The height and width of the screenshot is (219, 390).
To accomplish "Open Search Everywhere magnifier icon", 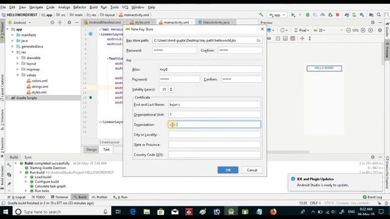I will [x=379, y=15].
